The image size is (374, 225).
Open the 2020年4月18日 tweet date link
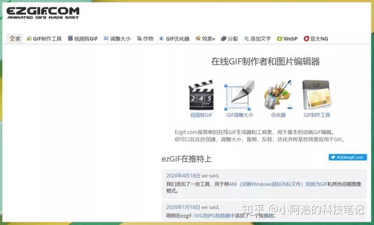pyautogui.click(x=183, y=176)
